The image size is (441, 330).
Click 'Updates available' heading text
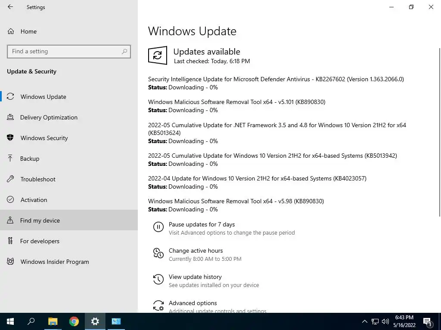(x=207, y=52)
